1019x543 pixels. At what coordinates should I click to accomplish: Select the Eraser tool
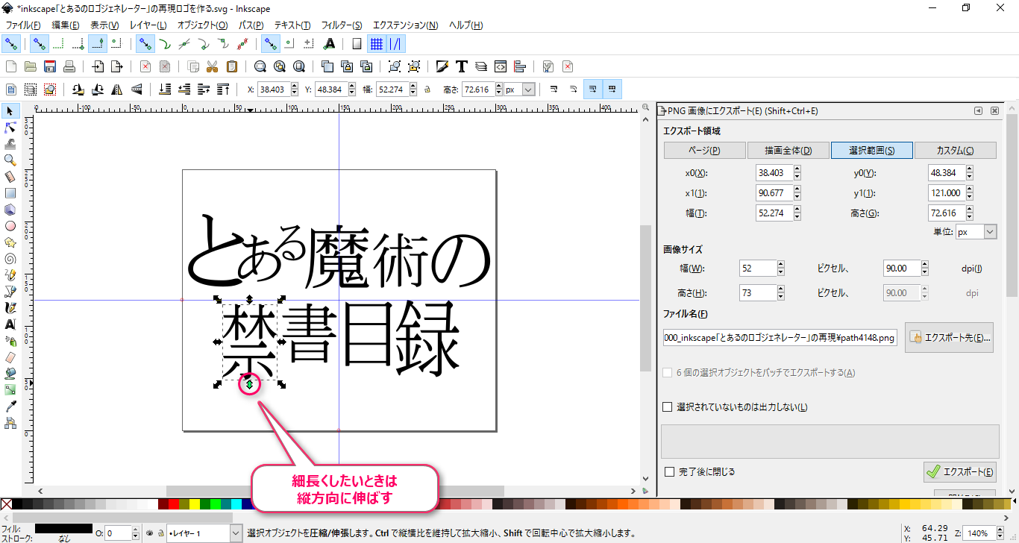pyautogui.click(x=10, y=357)
